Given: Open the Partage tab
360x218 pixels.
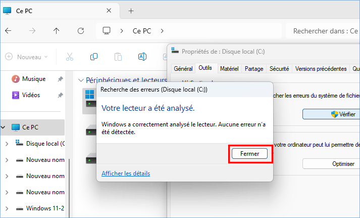Looking at the screenshot, I should click(254, 68).
